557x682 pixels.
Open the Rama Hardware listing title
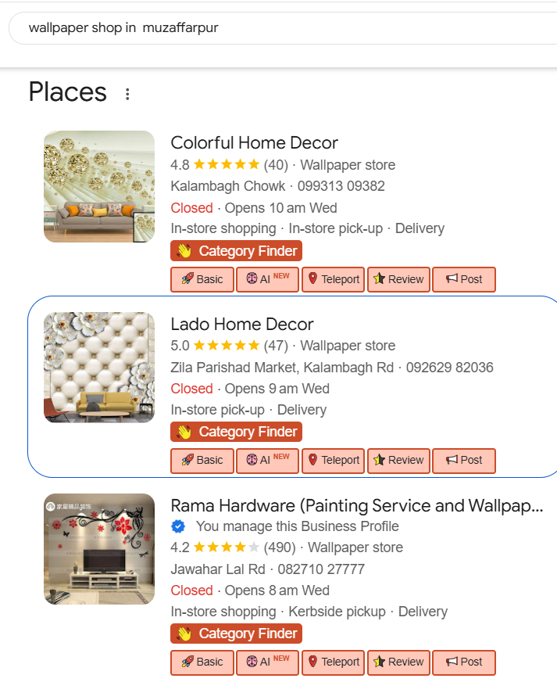point(356,505)
